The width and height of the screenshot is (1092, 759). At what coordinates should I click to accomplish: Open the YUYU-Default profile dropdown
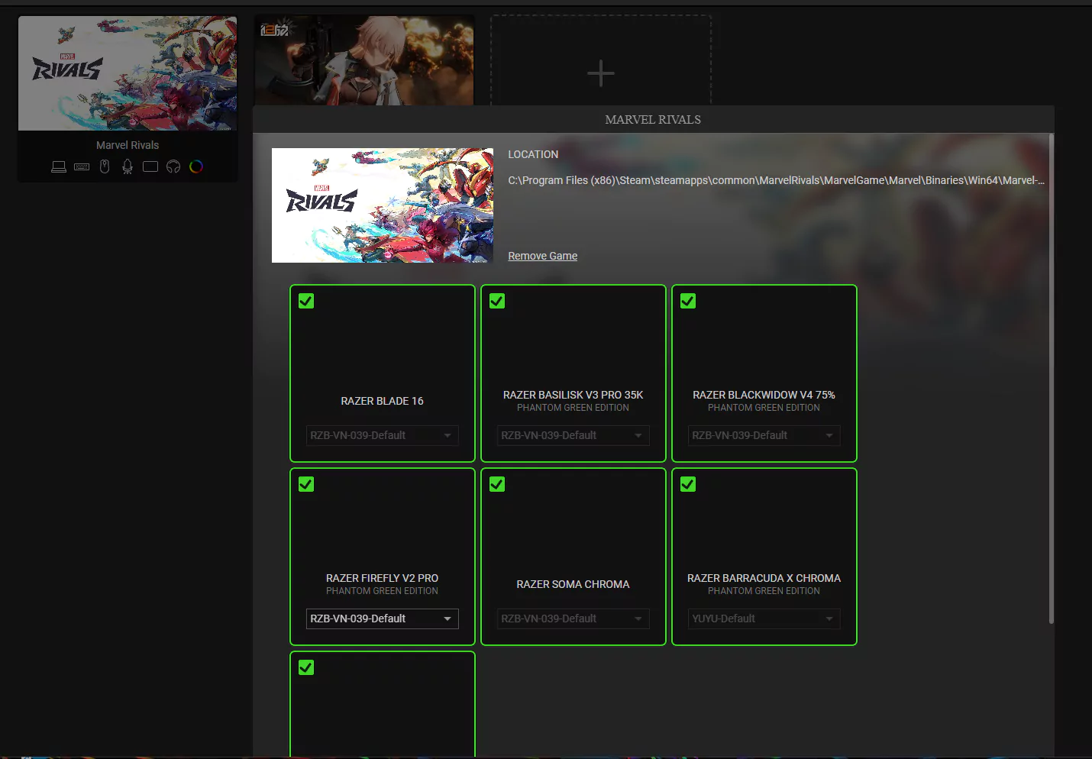coord(764,619)
